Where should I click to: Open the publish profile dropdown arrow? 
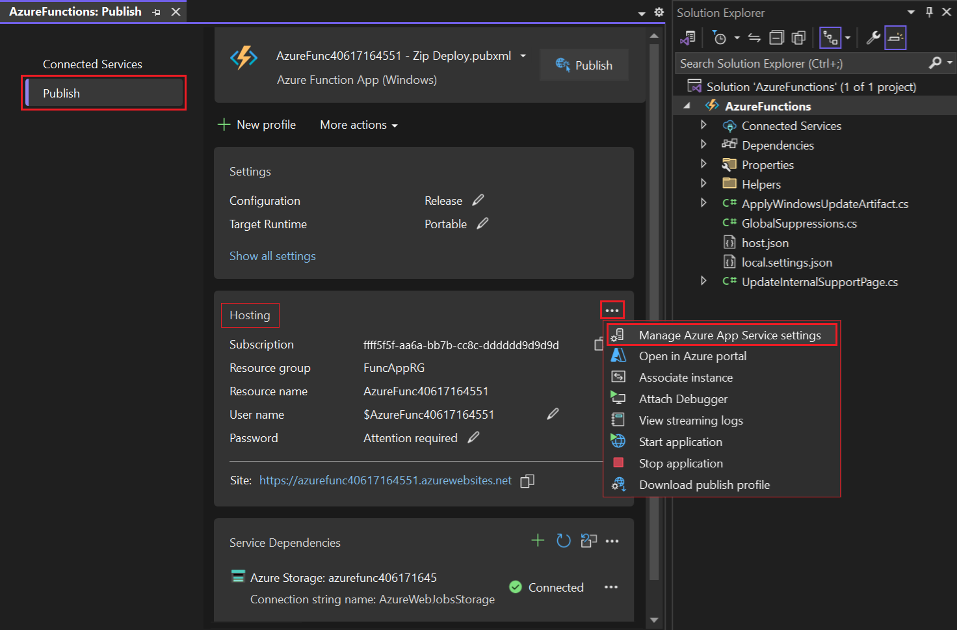tap(523, 56)
